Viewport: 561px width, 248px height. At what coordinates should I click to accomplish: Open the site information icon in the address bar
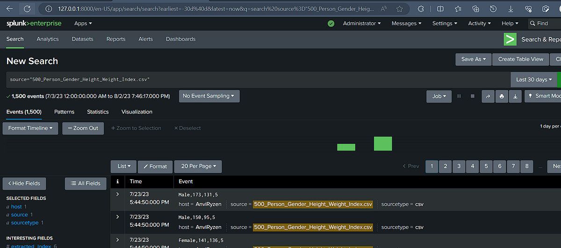tap(48, 8)
